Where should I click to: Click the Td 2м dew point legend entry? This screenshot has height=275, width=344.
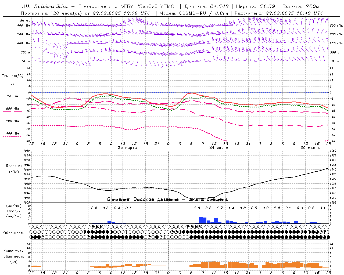pyautogui.click(x=13, y=96)
